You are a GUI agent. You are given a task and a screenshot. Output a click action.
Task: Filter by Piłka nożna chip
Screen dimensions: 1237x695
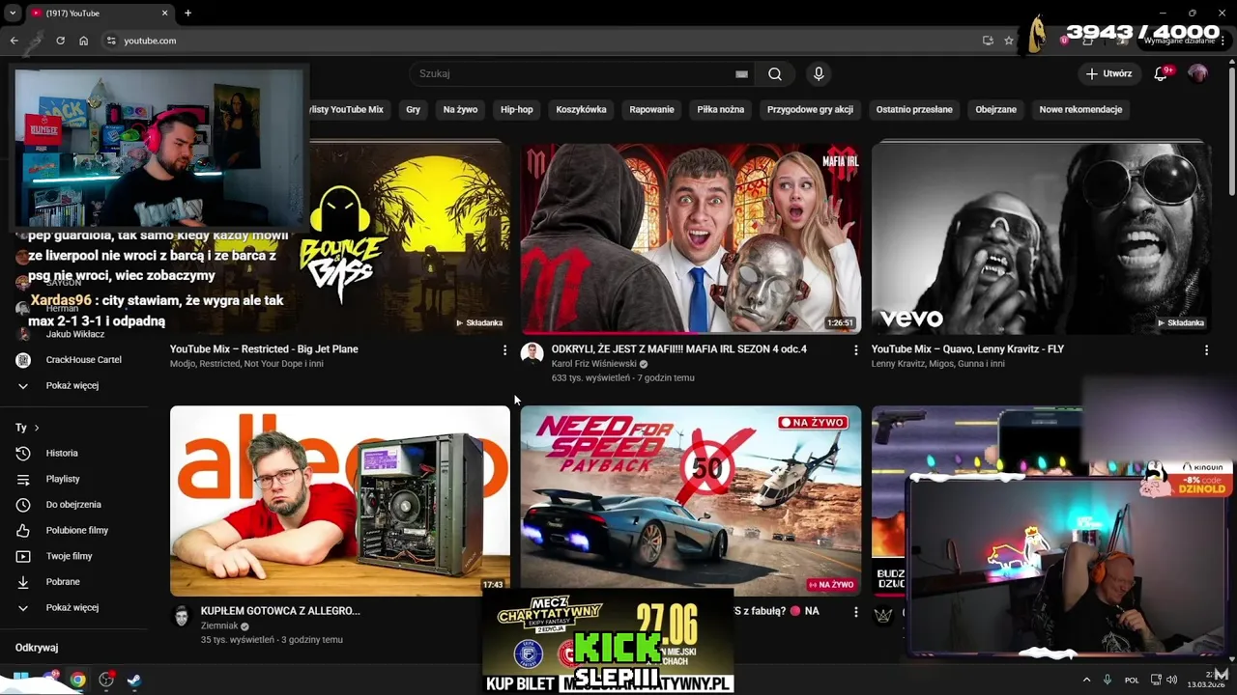coord(721,110)
